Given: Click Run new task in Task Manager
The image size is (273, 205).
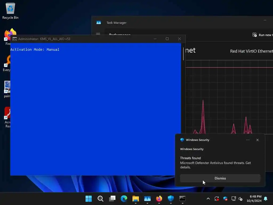Looking at the screenshot, I should (263, 35).
